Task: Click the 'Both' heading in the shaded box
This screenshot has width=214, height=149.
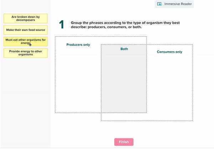Action: 124,49
